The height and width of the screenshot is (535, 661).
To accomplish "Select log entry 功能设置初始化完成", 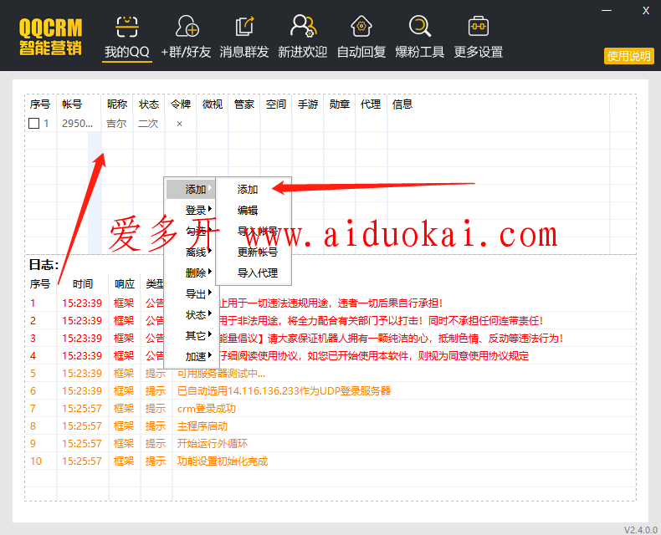I will [x=223, y=461].
